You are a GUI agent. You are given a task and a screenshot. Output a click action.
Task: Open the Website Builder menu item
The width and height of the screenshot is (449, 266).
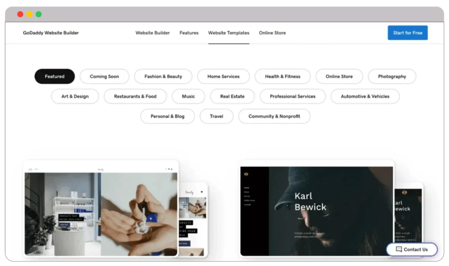point(152,33)
